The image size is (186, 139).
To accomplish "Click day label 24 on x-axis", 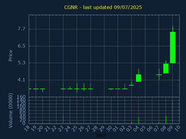I will pyautogui.click(x=68, y=129).
